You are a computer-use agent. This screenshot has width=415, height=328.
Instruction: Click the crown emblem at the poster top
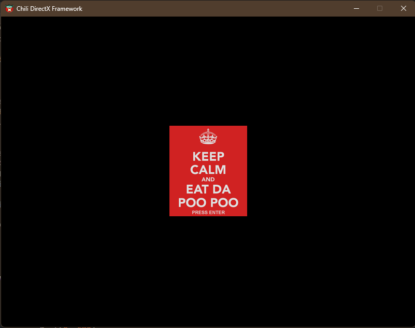[207, 137]
